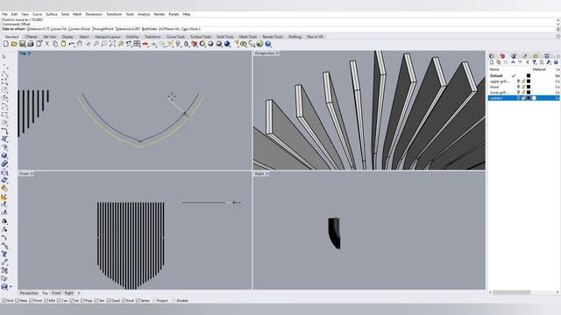The height and width of the screenshot is (315, 561).
Task: Click the padlock Lock objects icon
Action: [186, 44]
